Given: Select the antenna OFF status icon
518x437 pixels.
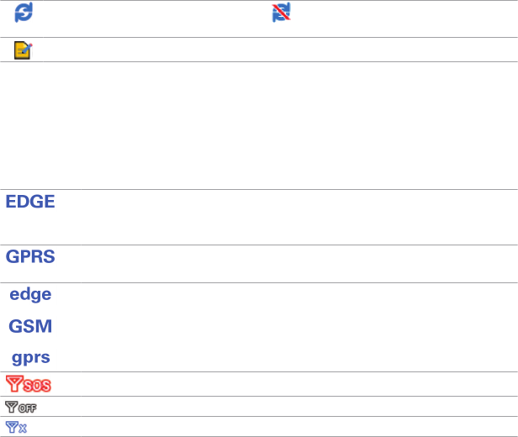Looking at the screenshot, I should [x=24, y=407].
